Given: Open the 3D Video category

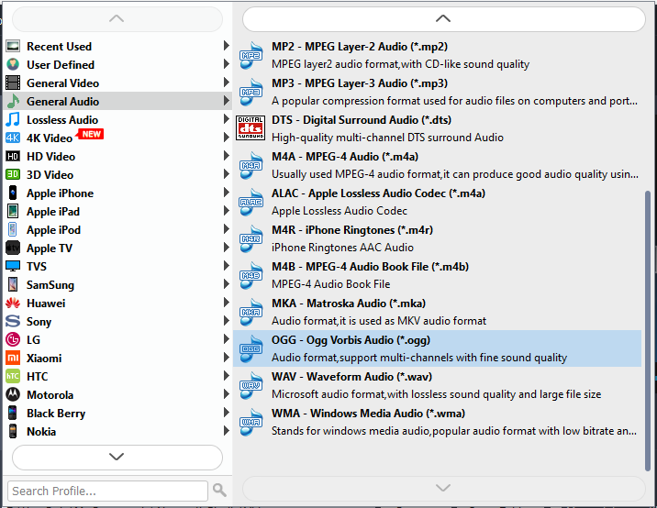Looking at the screenshot, I should tap(117, 174).
